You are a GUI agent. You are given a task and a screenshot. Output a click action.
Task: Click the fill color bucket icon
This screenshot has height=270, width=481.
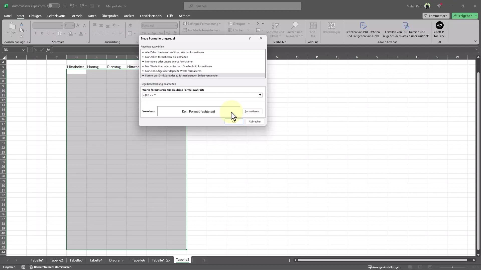71,33
